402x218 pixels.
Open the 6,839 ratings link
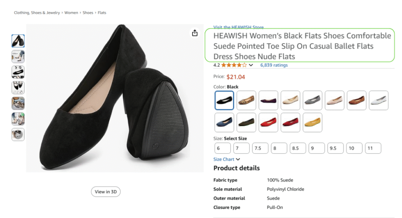tap(274, 65)
